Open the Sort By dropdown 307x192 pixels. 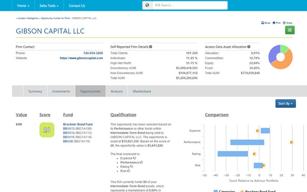coord(285,103)
